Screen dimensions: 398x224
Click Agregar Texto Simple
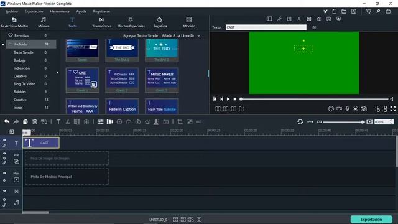tap(141, 36)
